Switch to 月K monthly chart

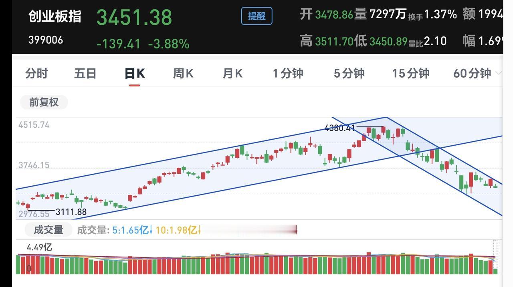[x=232, y=73]
